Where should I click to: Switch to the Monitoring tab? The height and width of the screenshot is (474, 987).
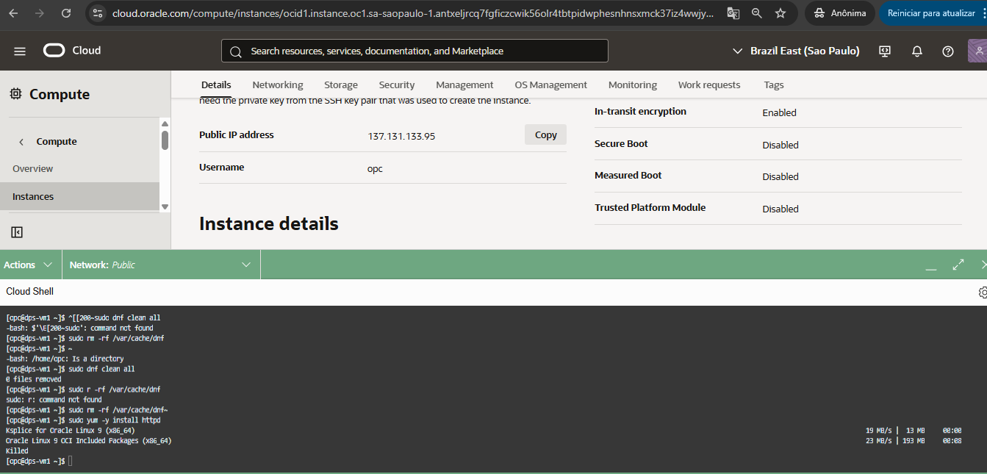633,85
